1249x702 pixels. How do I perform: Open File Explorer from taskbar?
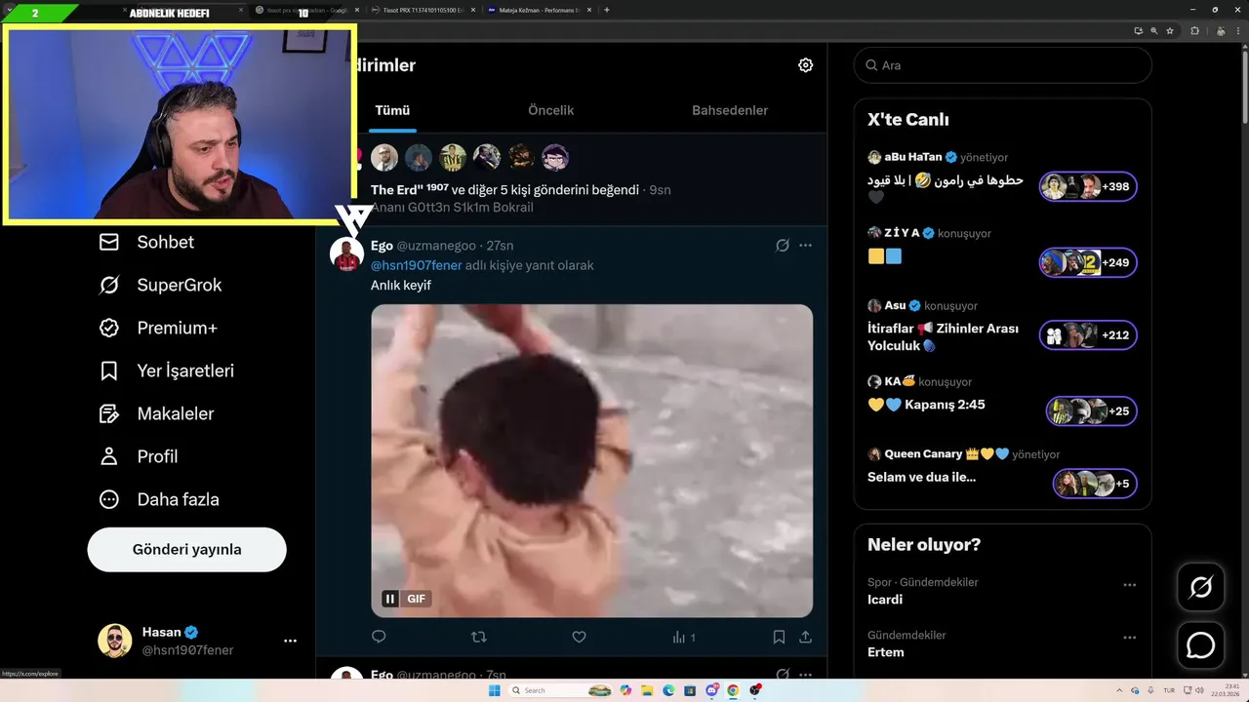point(647,690)
